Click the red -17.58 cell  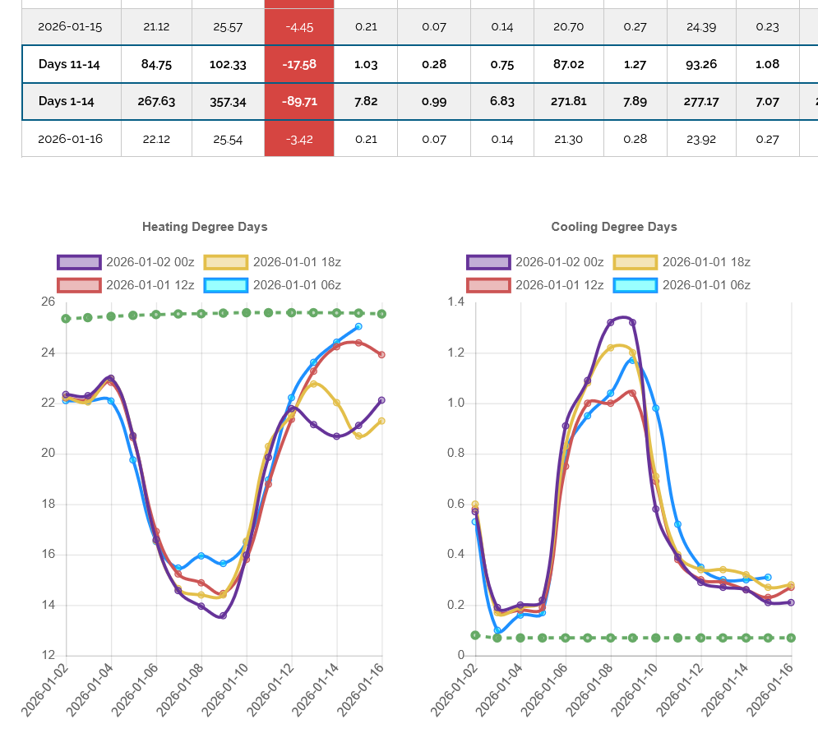299,64
